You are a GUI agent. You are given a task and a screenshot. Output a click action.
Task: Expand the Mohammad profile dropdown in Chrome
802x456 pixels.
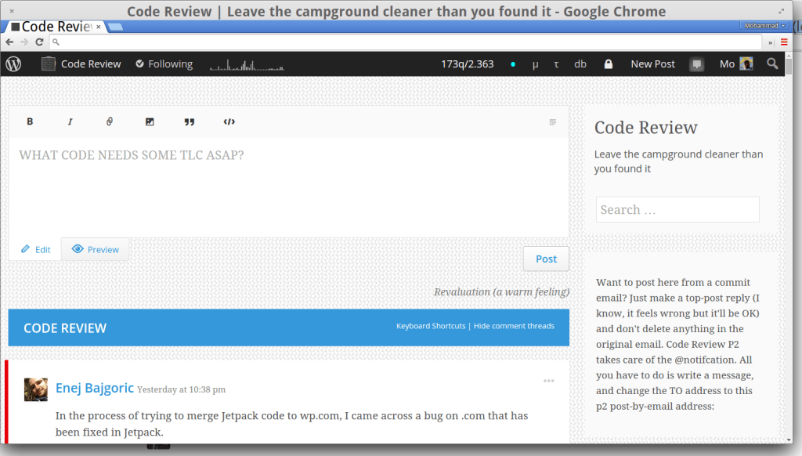(764, 26)
